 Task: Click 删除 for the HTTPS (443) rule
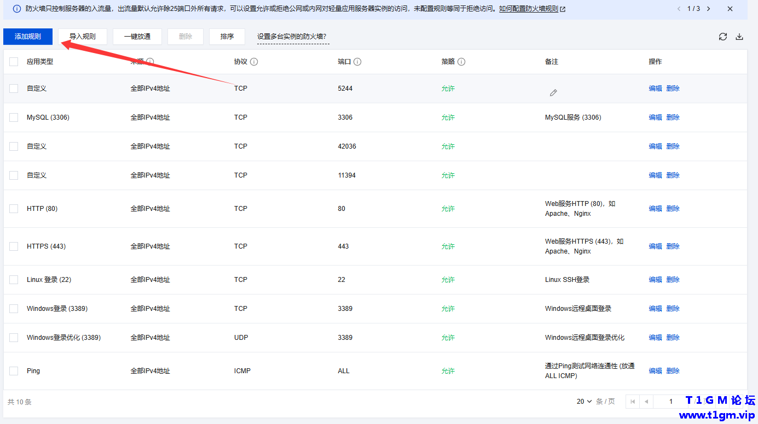(x=673, y=246)
